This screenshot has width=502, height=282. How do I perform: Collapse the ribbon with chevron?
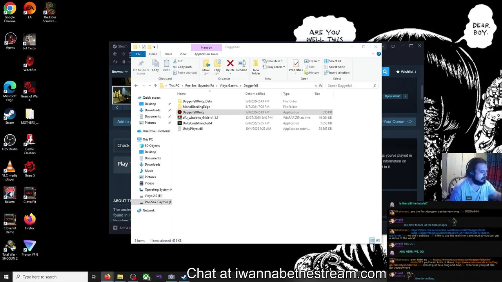373,54
